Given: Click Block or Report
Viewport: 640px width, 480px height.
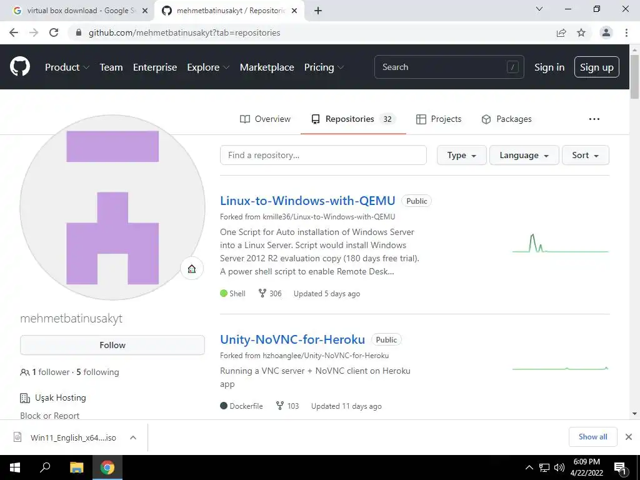Looking at the screenshot, I should 50,416.
